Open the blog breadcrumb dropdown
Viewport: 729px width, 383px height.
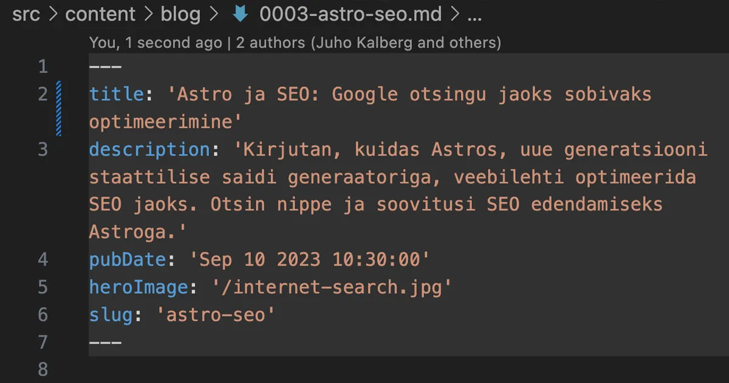click(180, 15)
